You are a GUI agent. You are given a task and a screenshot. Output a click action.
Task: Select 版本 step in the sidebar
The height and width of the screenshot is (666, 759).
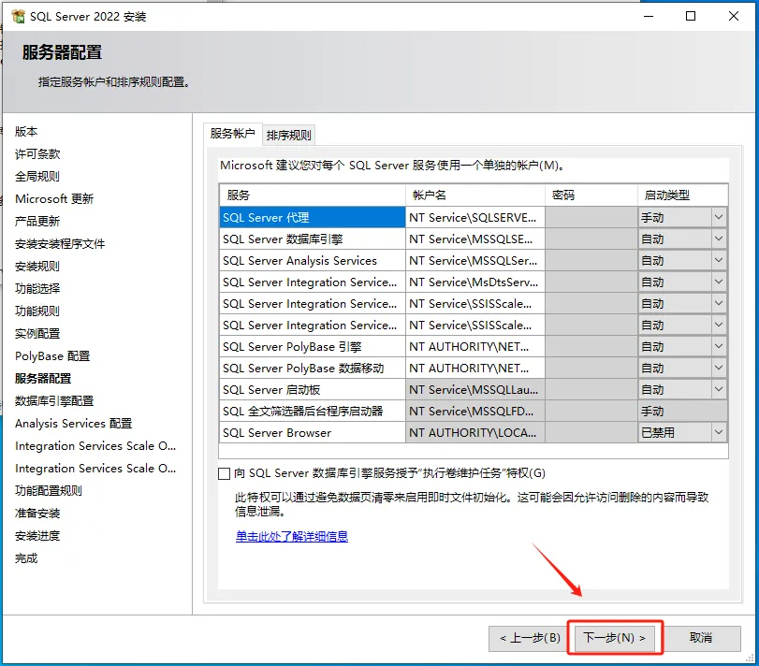[x=26, y=132]
